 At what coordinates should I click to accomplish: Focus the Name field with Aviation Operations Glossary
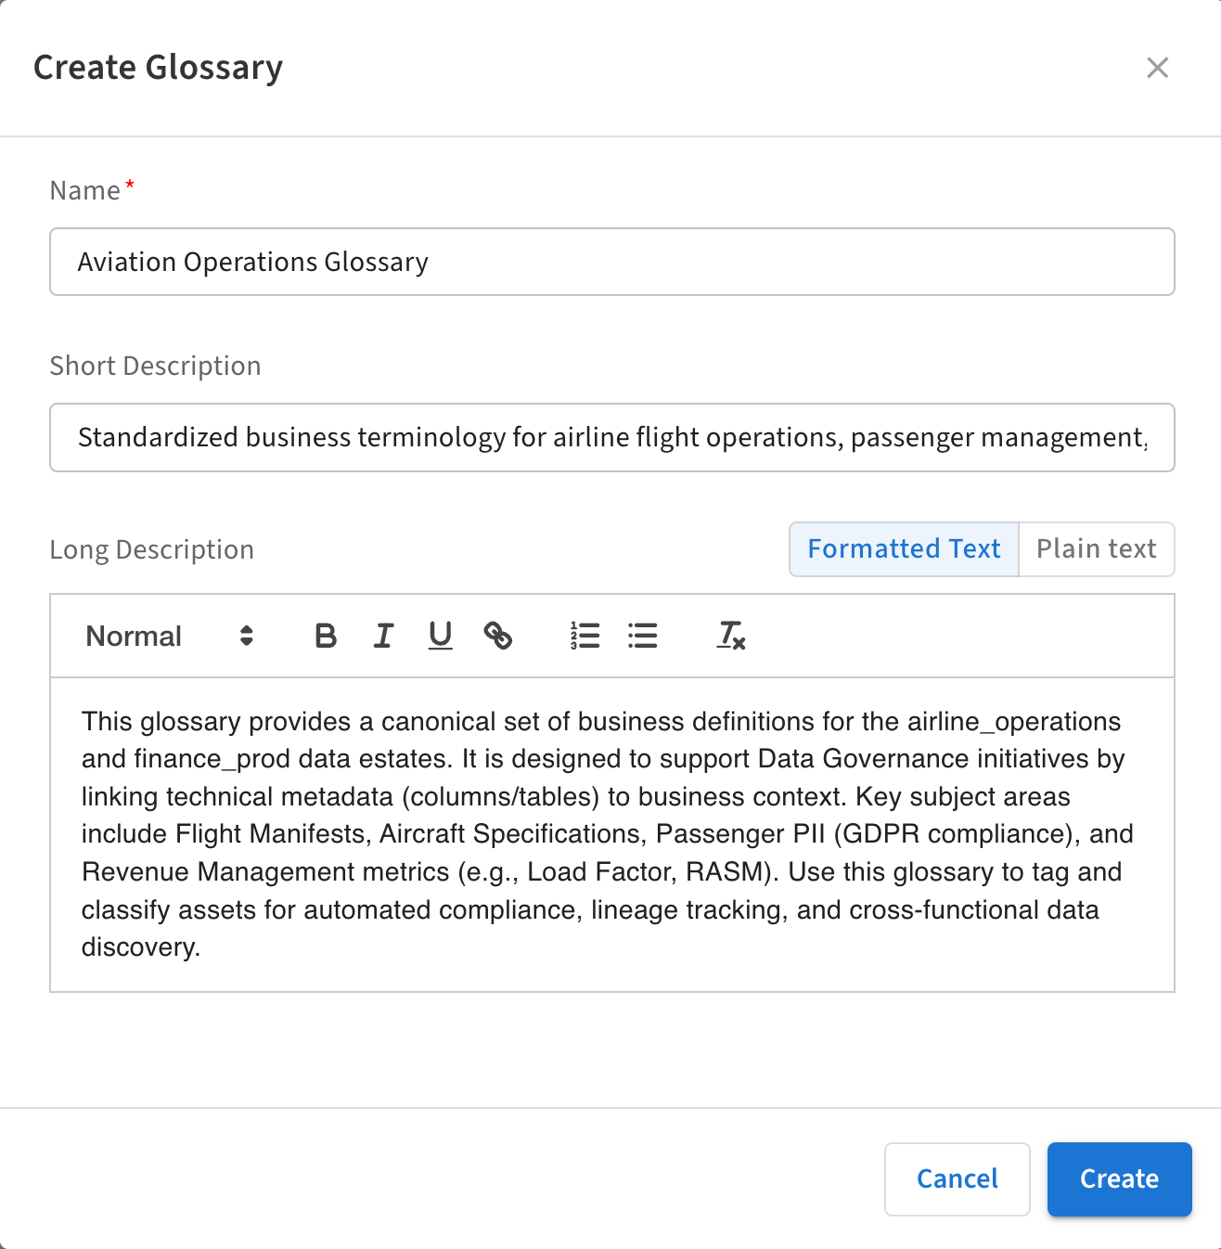tap(611, 262)
